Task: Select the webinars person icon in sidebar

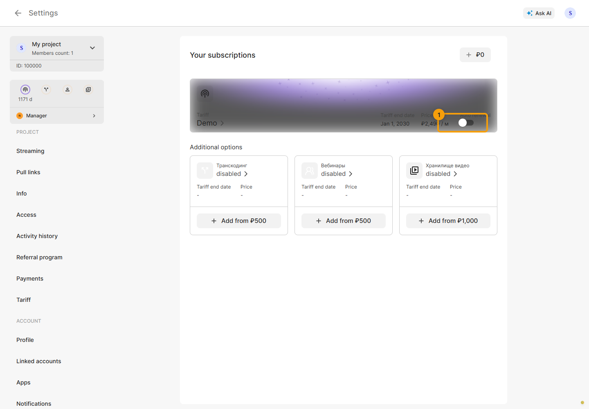Action: (67, 90)
